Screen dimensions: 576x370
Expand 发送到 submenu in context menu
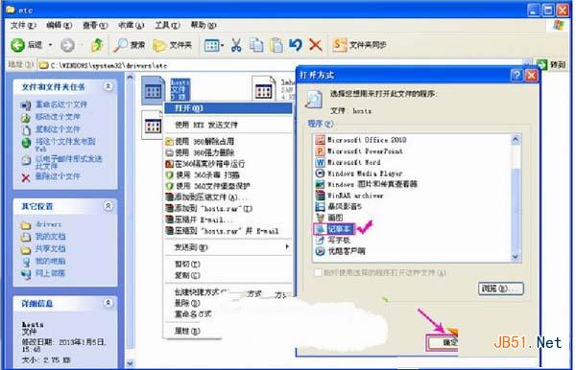(228, 247)
